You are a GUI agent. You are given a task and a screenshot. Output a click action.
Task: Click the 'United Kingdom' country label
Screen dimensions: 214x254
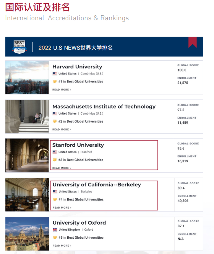[69, 230]
